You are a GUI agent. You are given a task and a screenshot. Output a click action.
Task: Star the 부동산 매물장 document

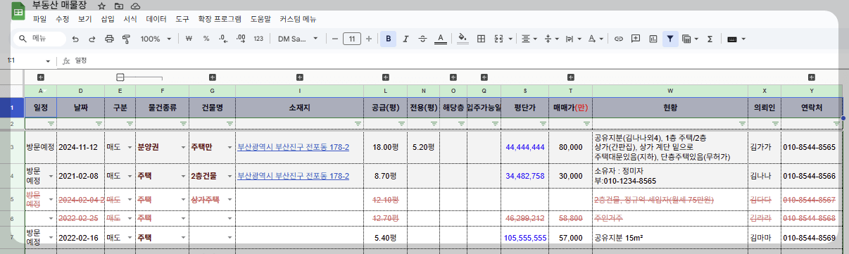click(102, 6)
